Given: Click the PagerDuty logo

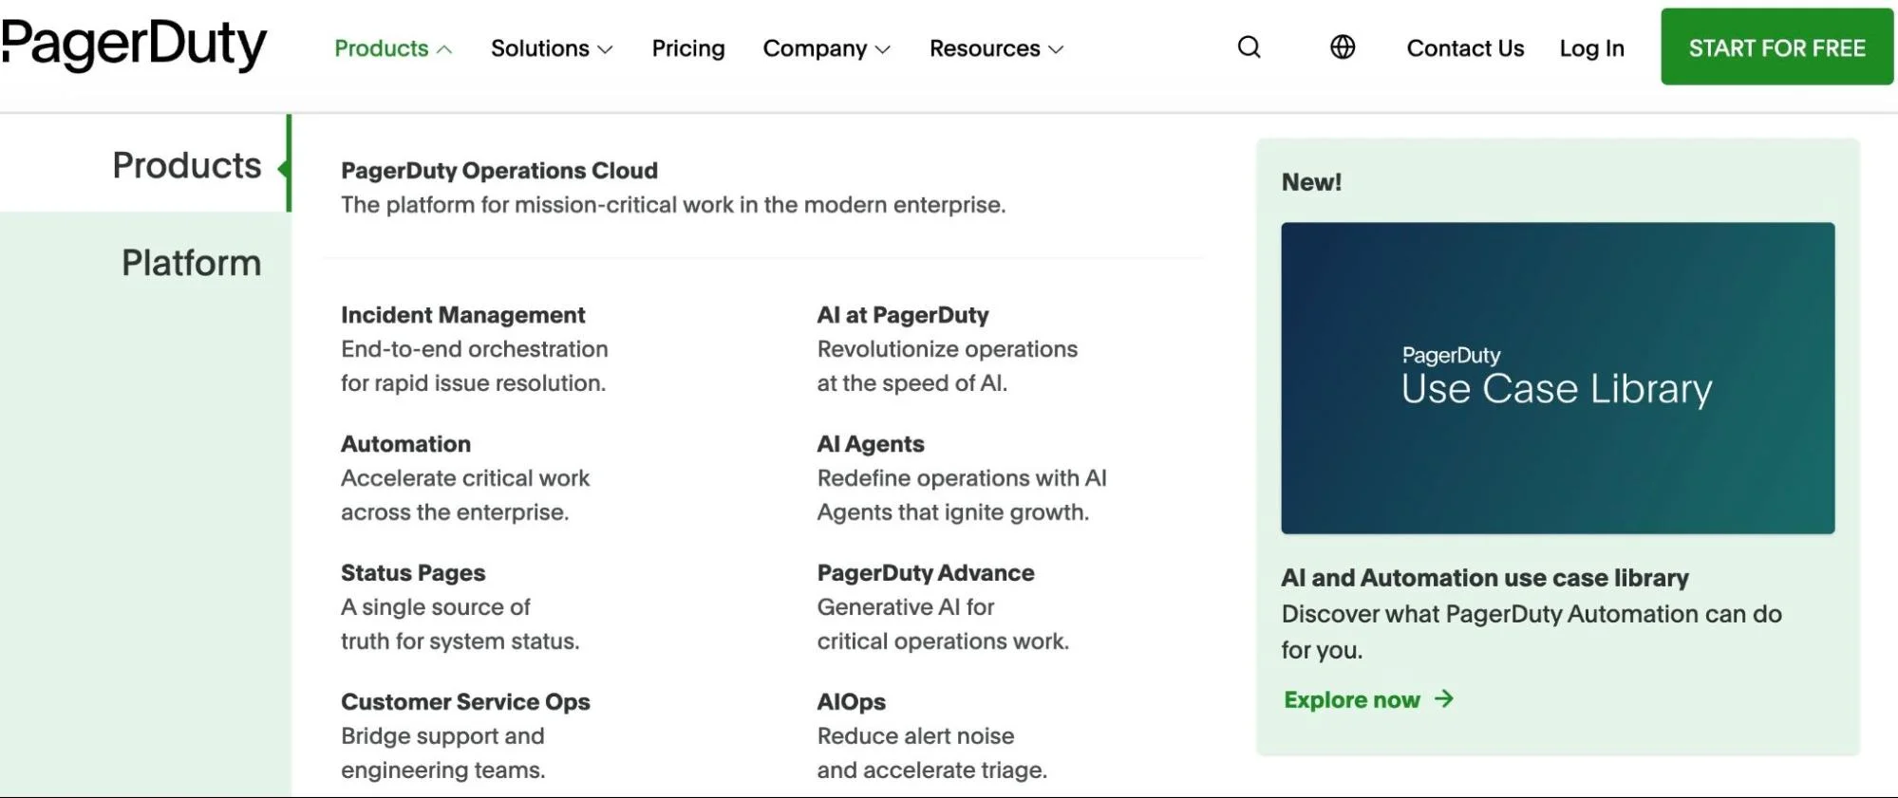Looking at the screenshot, I should [x=134, y=45].
